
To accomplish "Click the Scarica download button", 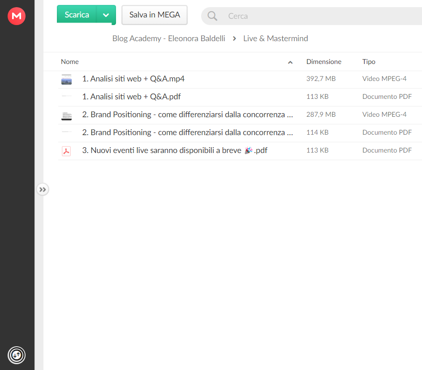I will point(77,15).
